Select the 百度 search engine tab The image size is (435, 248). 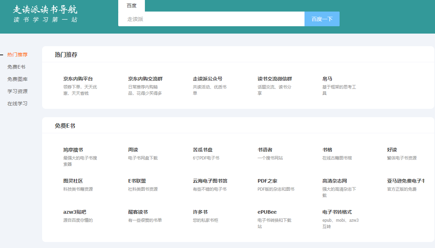coord(132,6)
